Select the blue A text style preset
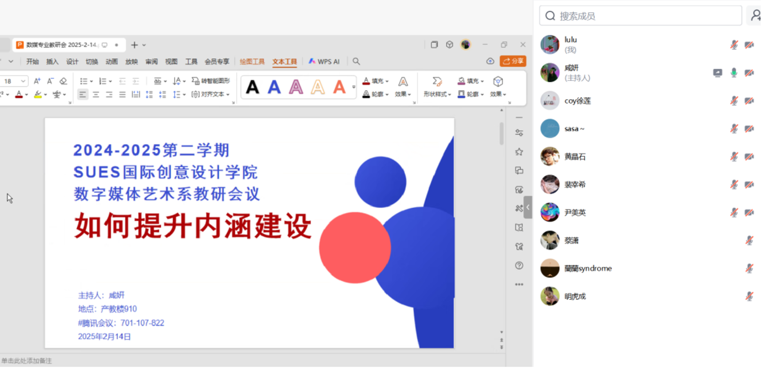The width and height of the screenshot is (762, 368). [274, 87]
